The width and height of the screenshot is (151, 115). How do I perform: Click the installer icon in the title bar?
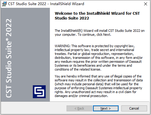tap(4, 4)
